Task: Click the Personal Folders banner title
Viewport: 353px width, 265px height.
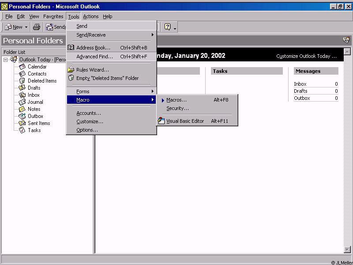Action: pos(33,41)
